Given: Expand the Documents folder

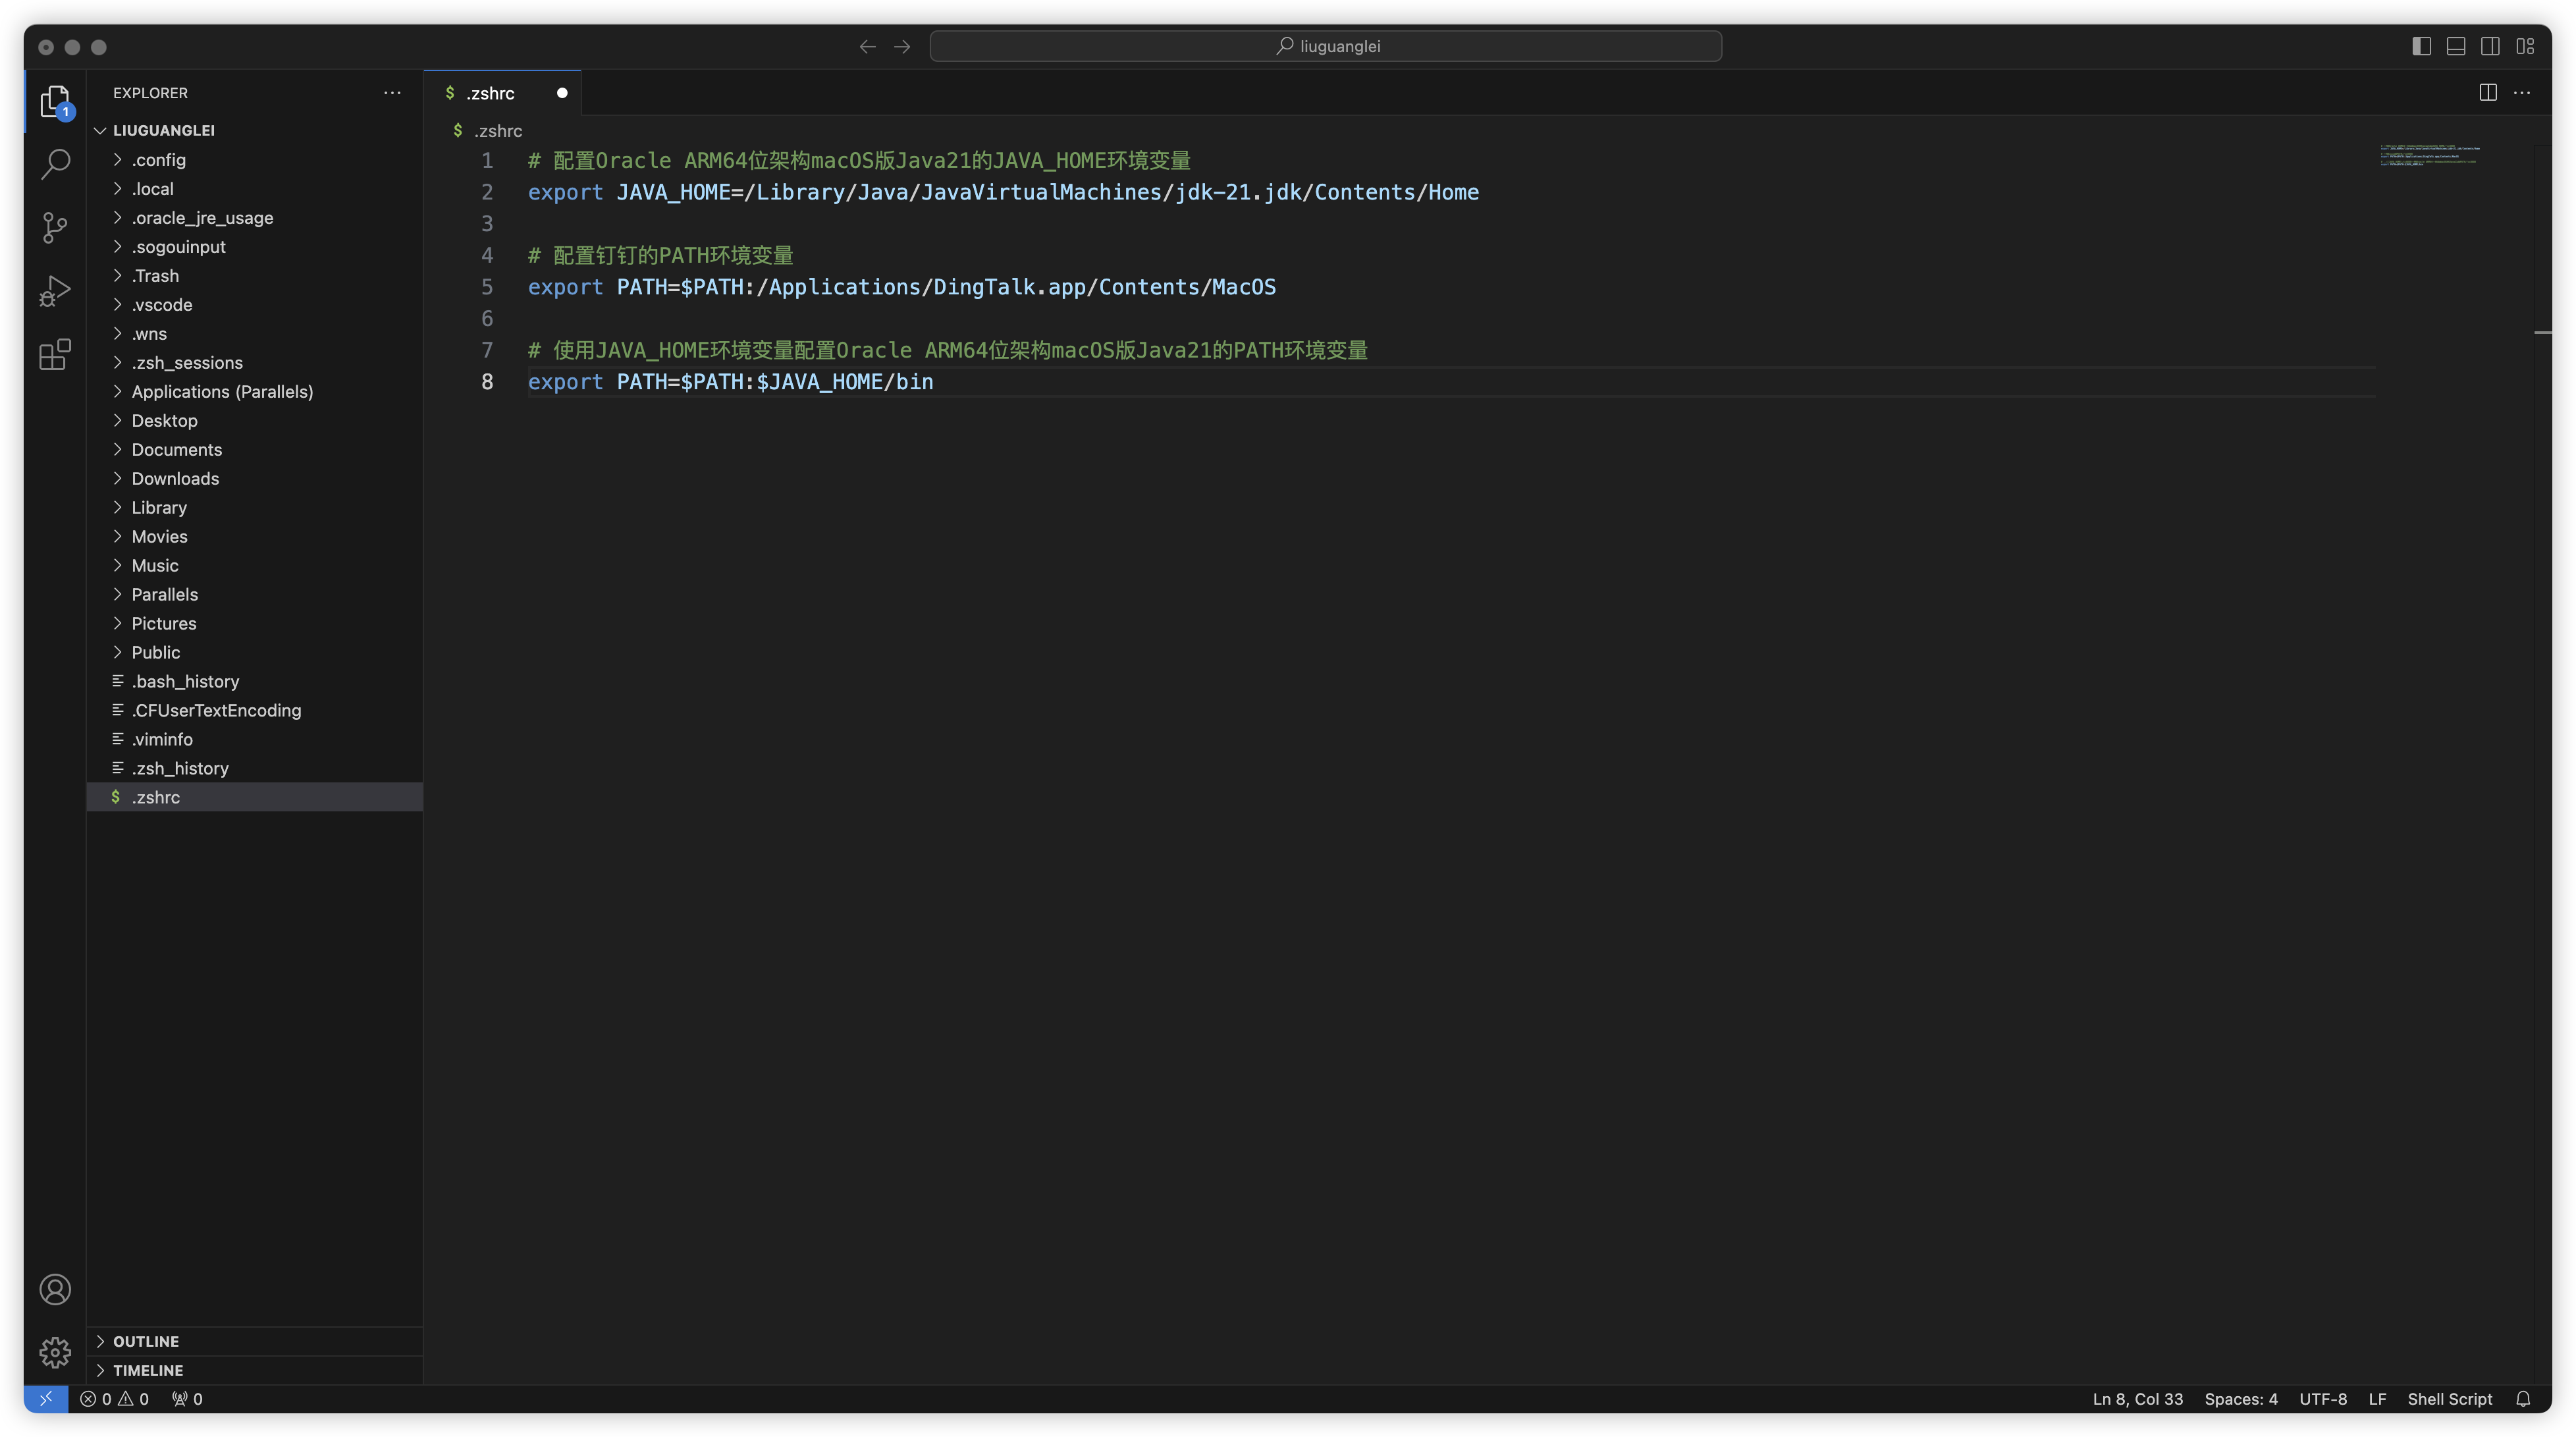Looking at the screenshot, I should tap(177, 450).
